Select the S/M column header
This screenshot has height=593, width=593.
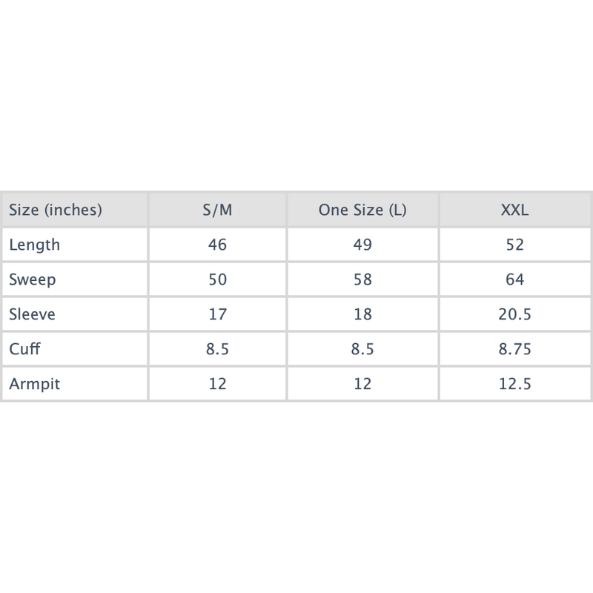(217, 210)
